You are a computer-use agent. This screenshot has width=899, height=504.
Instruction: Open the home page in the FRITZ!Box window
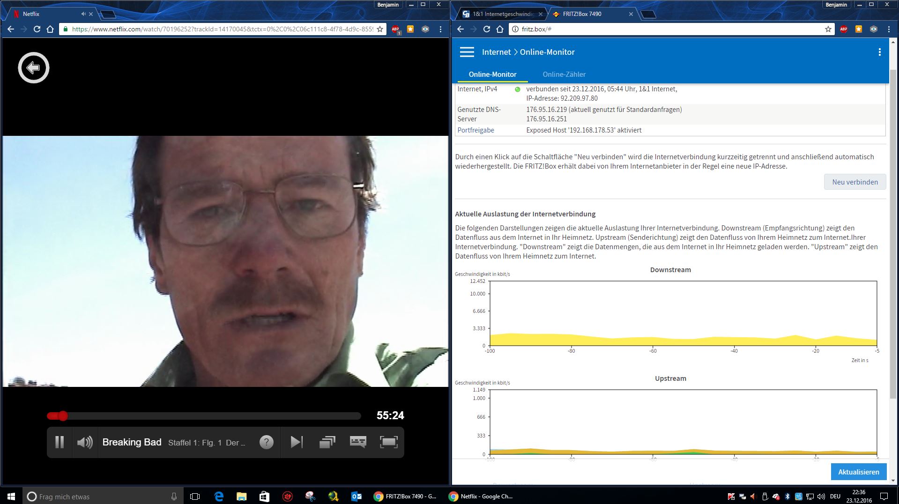point(500,29)
